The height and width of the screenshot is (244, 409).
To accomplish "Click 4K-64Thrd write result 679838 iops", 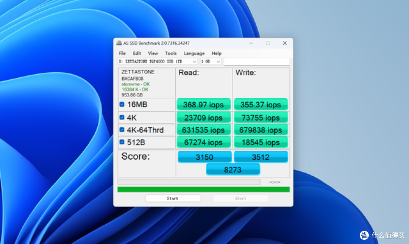I will [261, 130].
